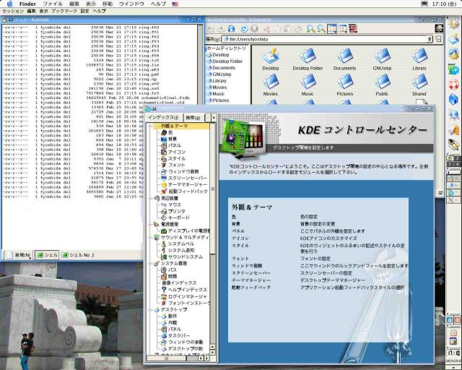This screenshot has height=370, width=462.
Task: Zoom in using first magnifier icon in Konqueror
Action: coord(310,29)
